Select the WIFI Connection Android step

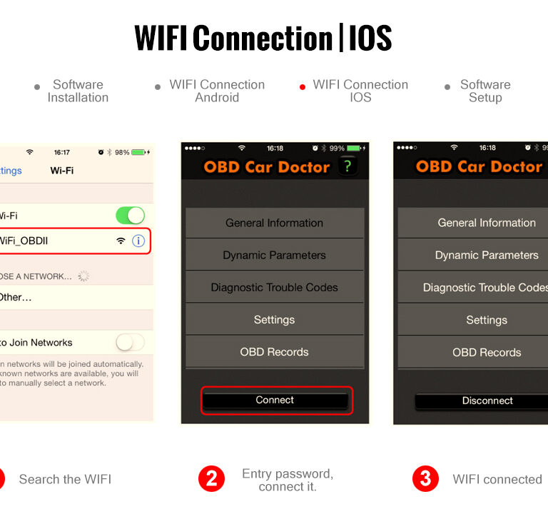coord(217,91)
